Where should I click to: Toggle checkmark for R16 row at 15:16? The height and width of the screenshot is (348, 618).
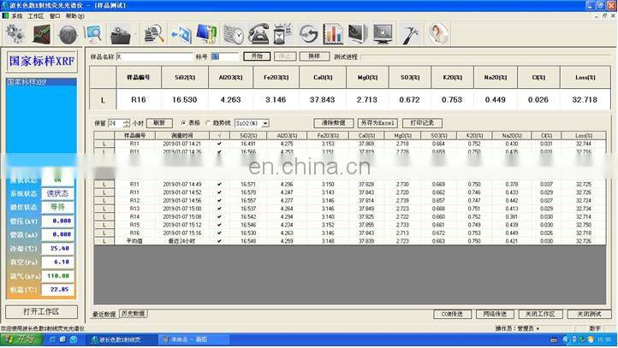(x=219, y=233)
